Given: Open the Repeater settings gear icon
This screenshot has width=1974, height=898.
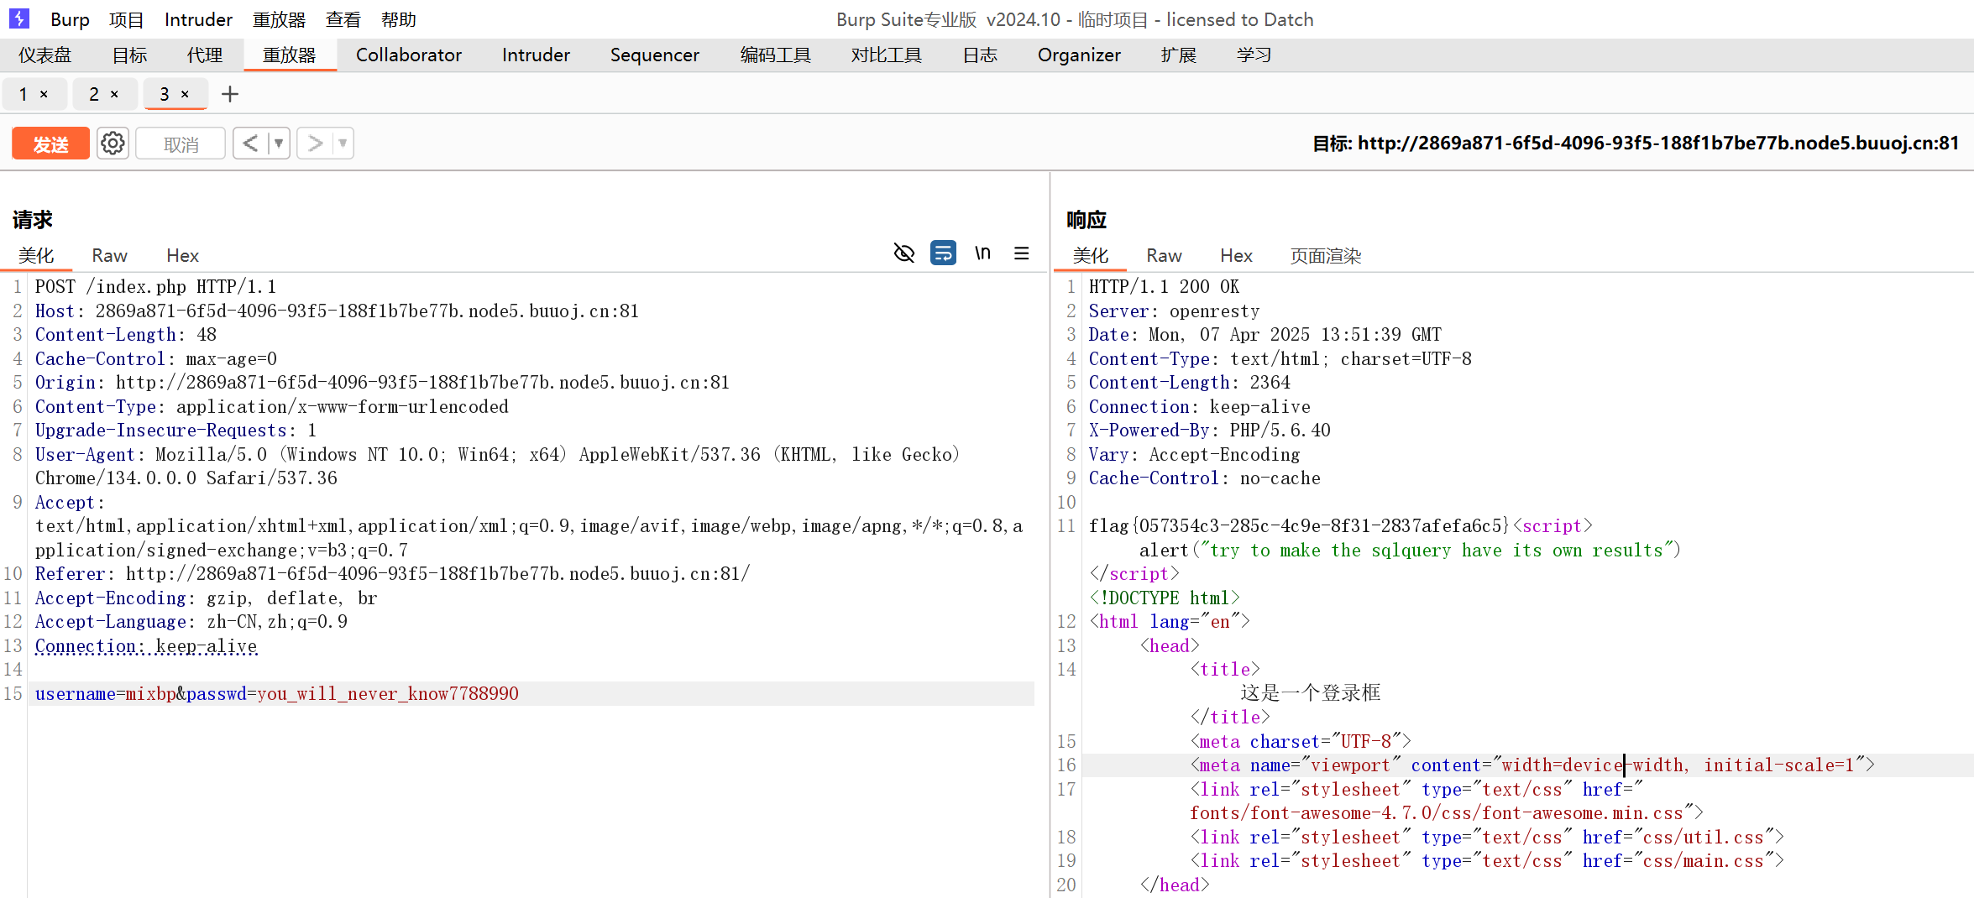Looking at the screenshot, I should [113, 144].
